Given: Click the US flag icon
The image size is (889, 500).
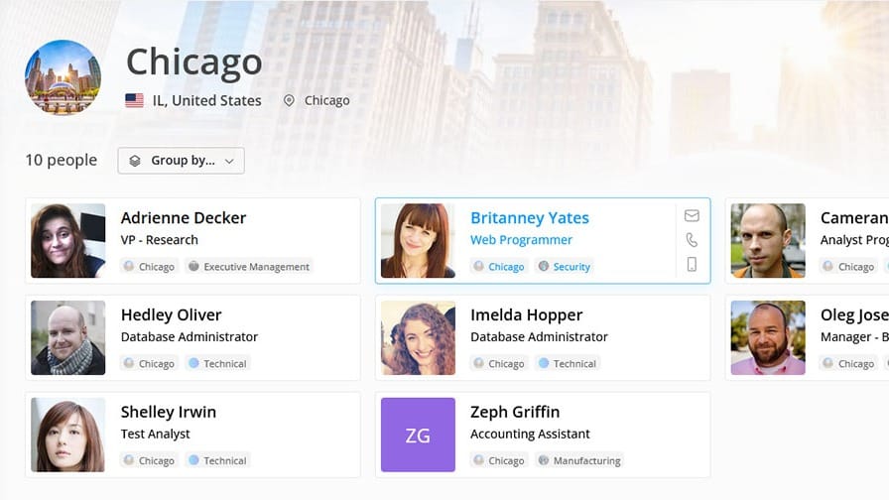Looking at the screenshot, I should pos(134,101).
